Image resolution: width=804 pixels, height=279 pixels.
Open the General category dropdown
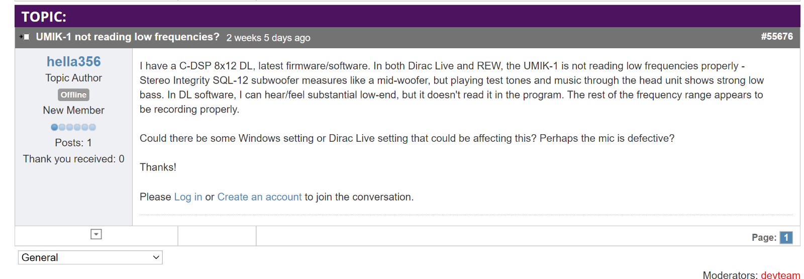click(x=90, y=257)
